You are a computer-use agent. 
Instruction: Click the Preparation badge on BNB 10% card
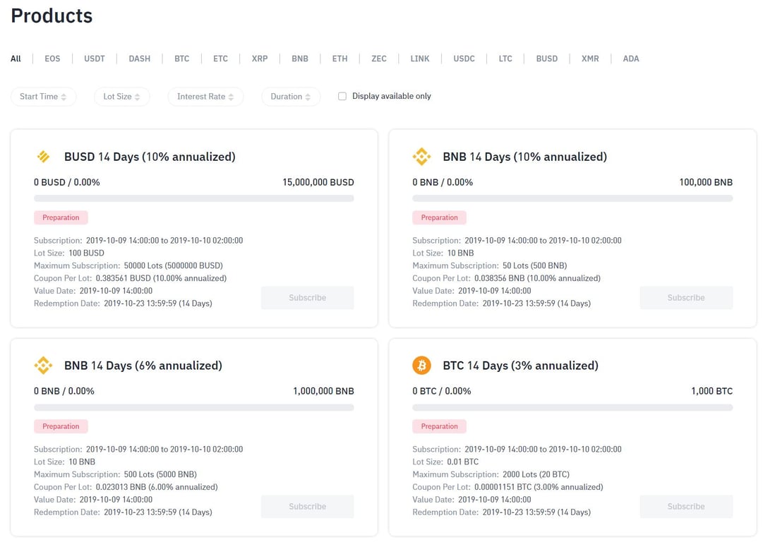(x=440, y=217)
